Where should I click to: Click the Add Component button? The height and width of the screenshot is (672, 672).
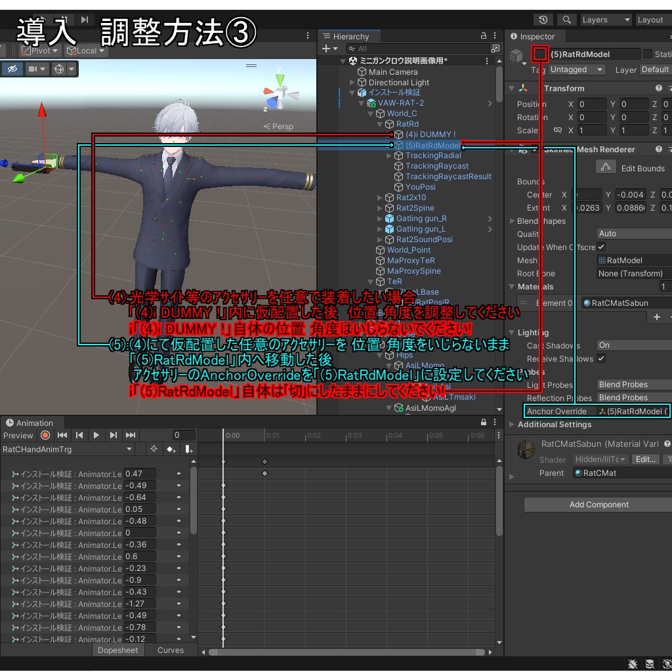point(598,505)
